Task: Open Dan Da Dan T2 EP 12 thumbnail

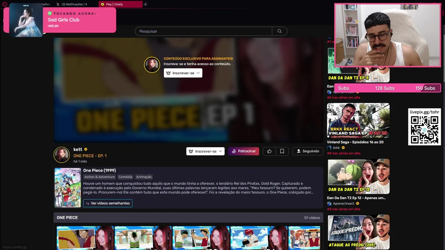Action: pos(358,176)
